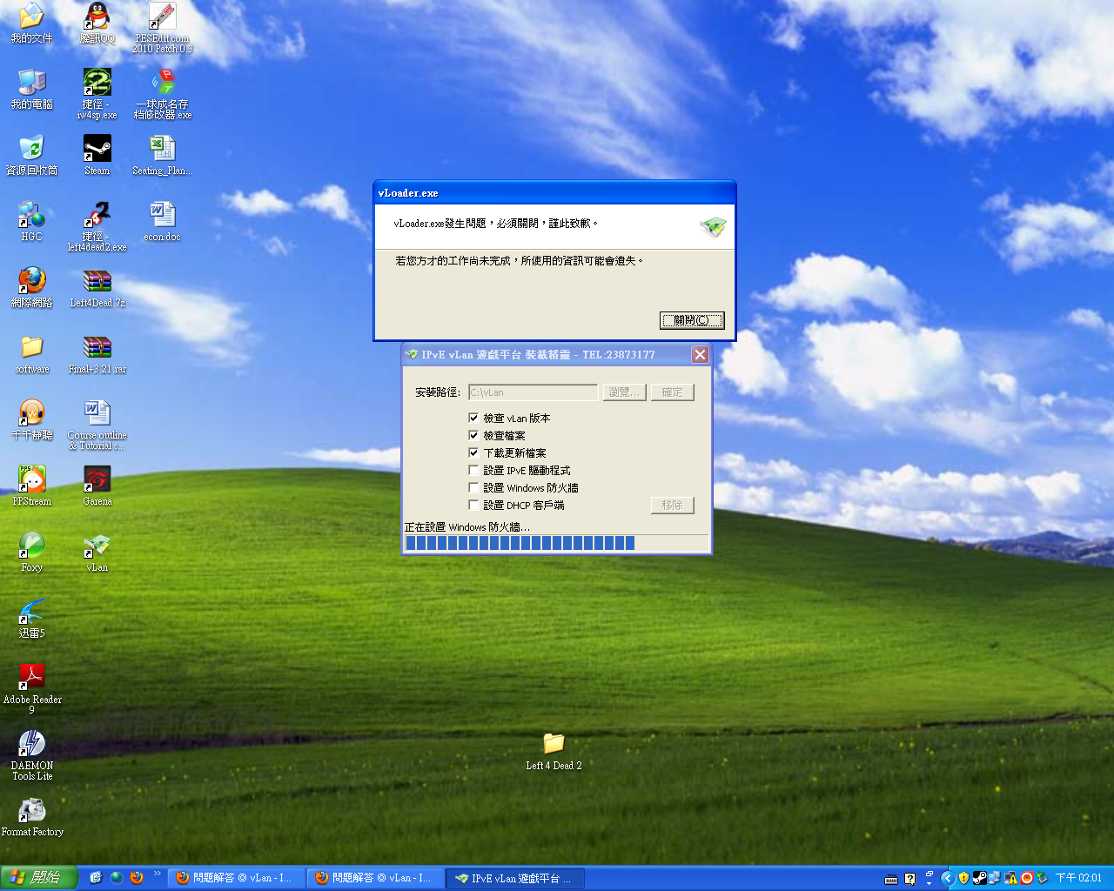This screenshot has height=891, width=1114.
Task: Enable the 設置 IPvE 驅動程式 checkbox
Action: click(473, 470)
